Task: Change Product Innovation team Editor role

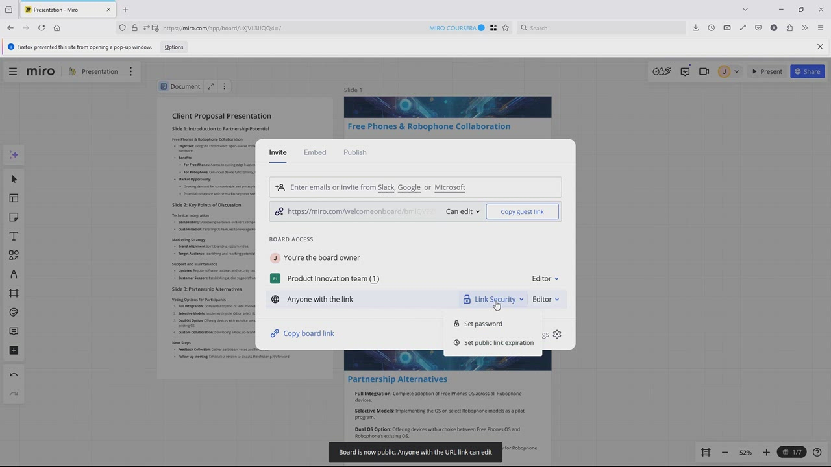Action: [545, 278]
